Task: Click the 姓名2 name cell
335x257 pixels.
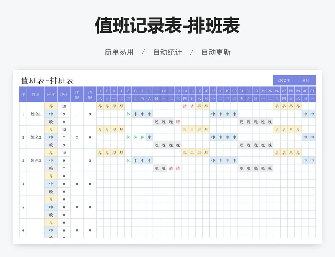Action: click(36, 138)
